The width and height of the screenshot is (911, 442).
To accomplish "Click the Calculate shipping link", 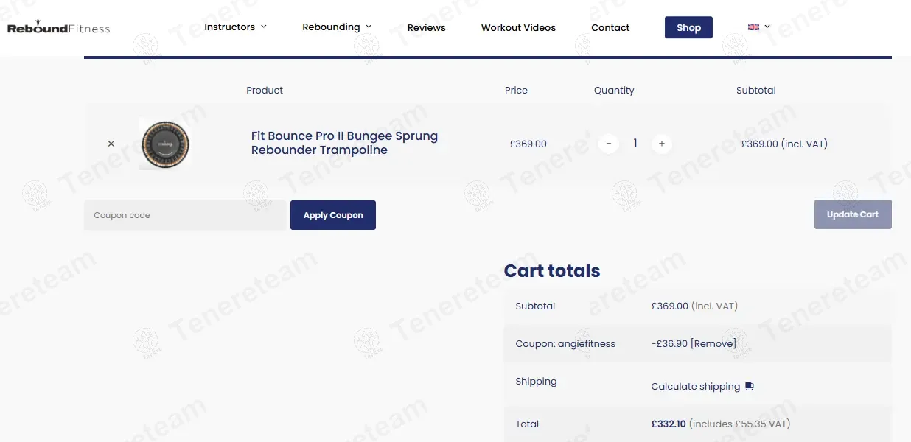I will click(695, 386).
